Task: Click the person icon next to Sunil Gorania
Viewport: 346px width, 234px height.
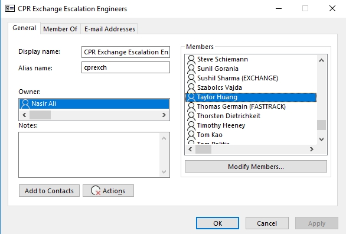Action: pyautogui.click(x=191, y=69)
